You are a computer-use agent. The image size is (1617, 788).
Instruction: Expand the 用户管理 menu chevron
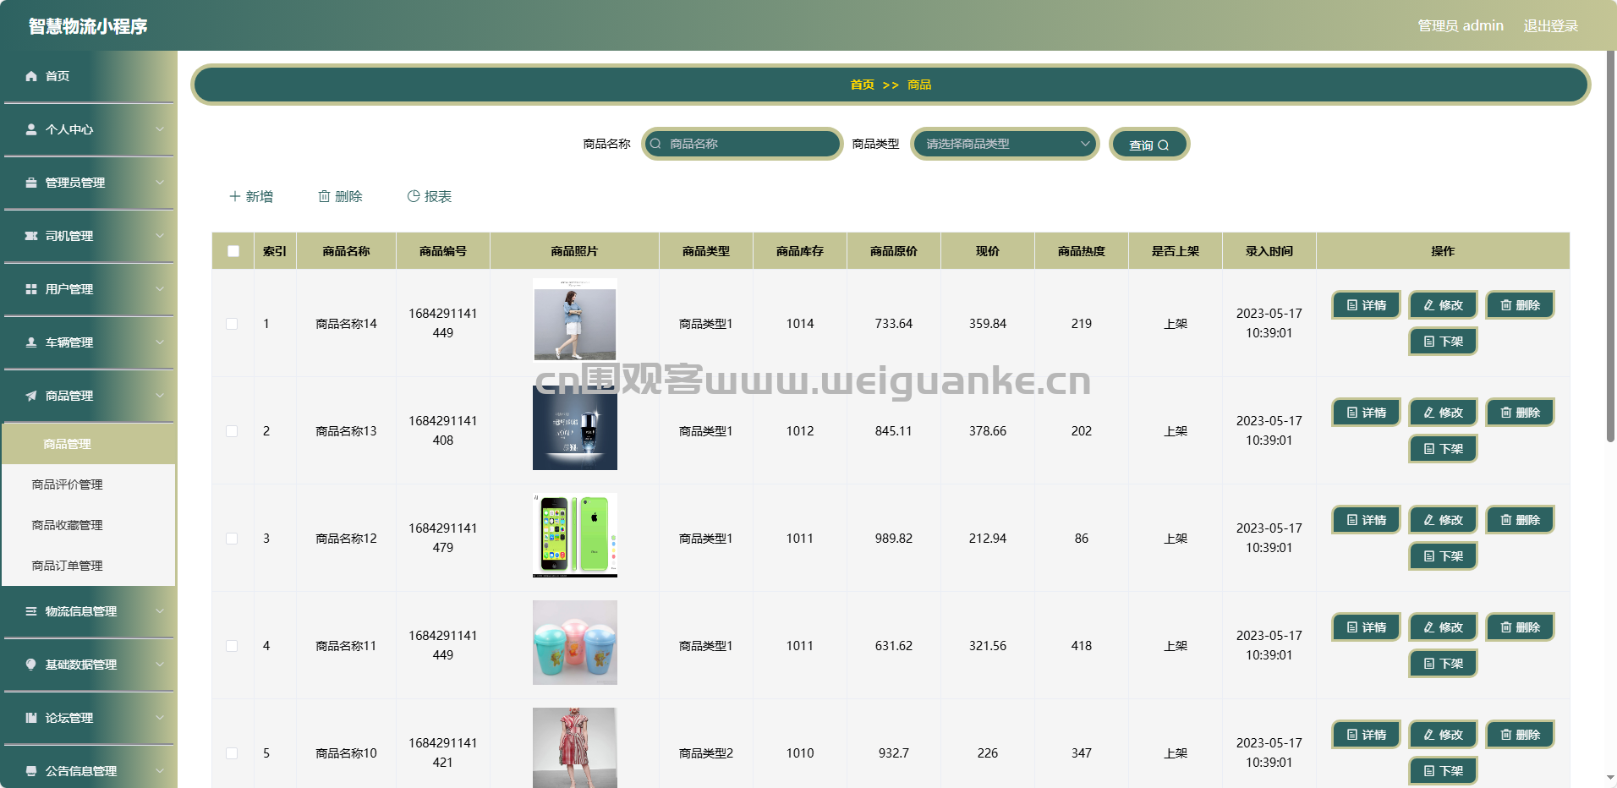[160, 289]
